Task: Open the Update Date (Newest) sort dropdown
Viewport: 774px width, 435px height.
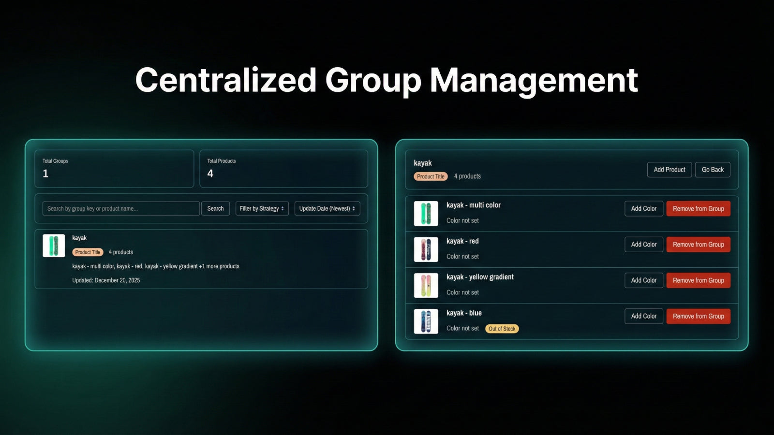Action: [x=327, y=208]
